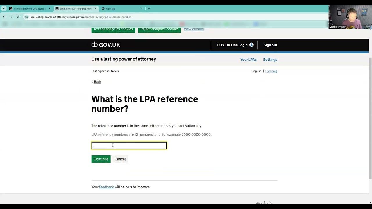Switch to 'Using the donor's LPA' tab

point(29,8)
